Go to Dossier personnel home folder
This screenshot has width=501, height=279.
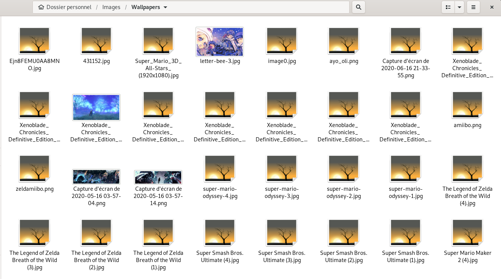[x=65, y=7]
